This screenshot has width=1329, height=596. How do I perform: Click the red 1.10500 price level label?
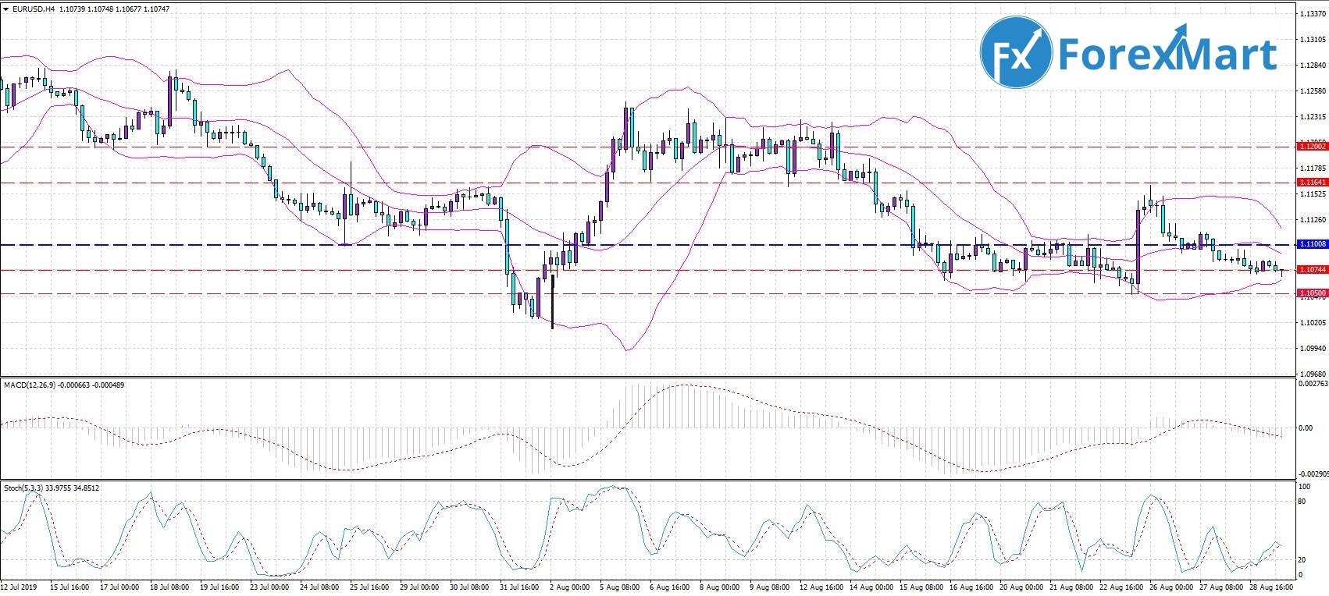coord(1312,293)
